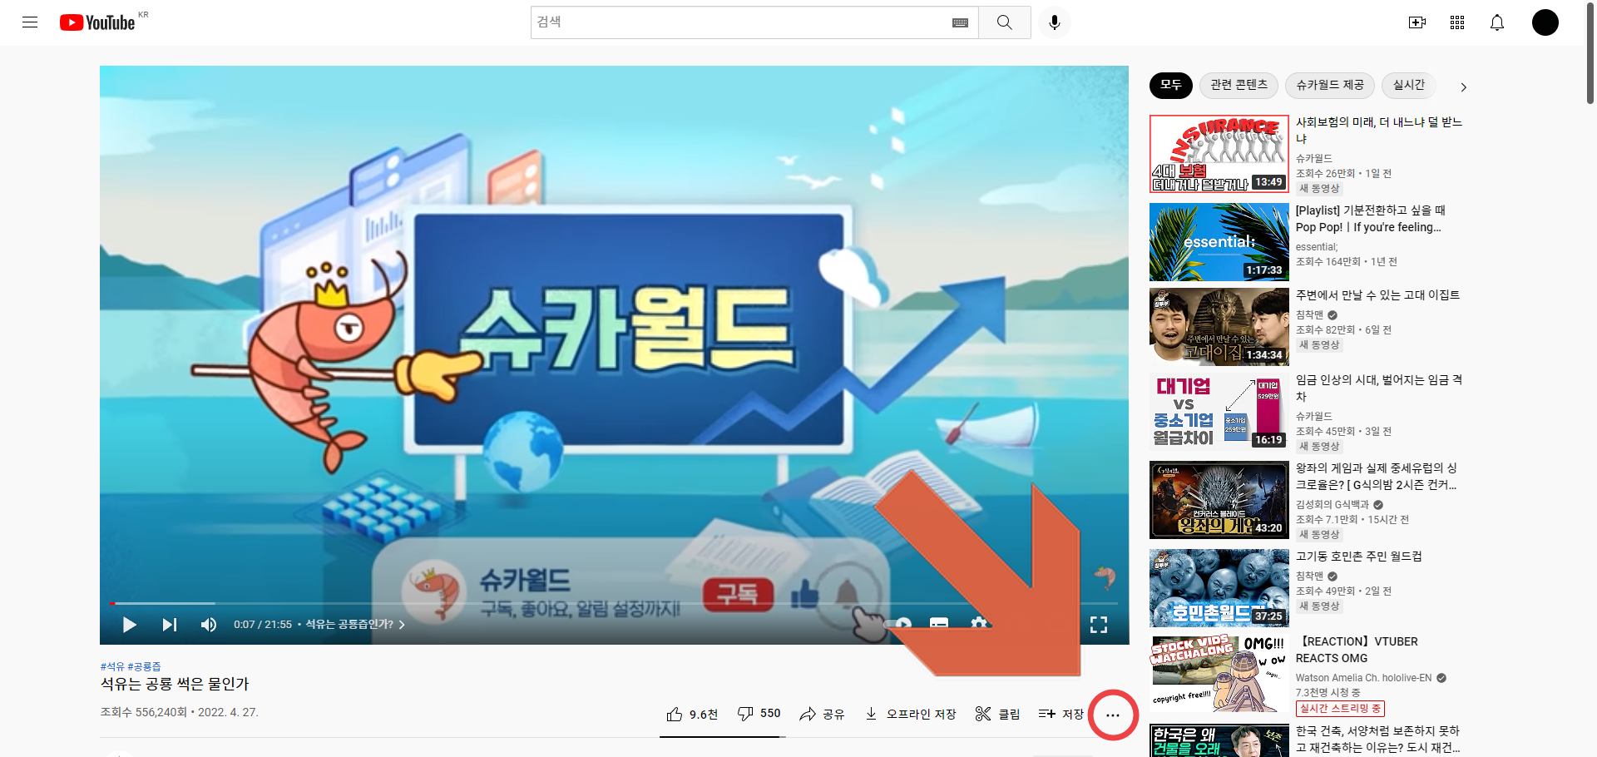Screen dimensions: 1597x757
Task: Click the magnifier search button
Action: tap(1005, 22)
